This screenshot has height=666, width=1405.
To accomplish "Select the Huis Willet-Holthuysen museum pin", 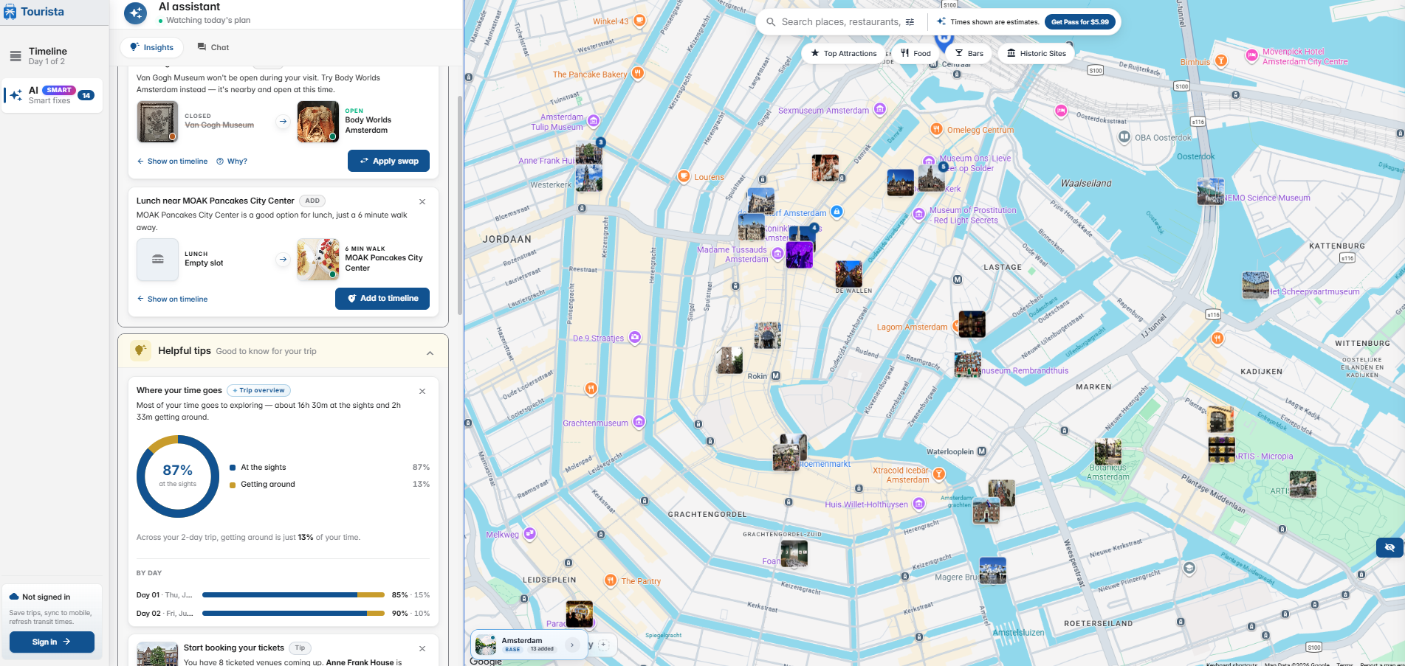I will [918, 504].
